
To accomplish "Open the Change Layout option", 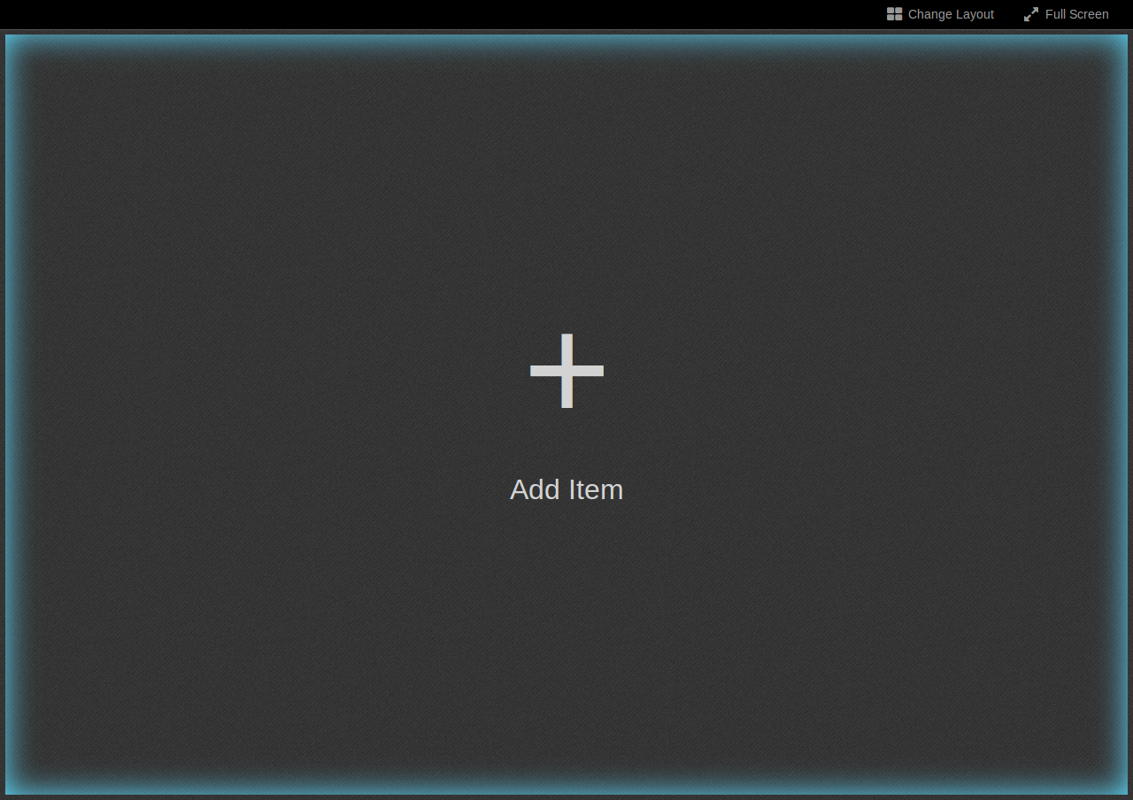I will point(940,14).
